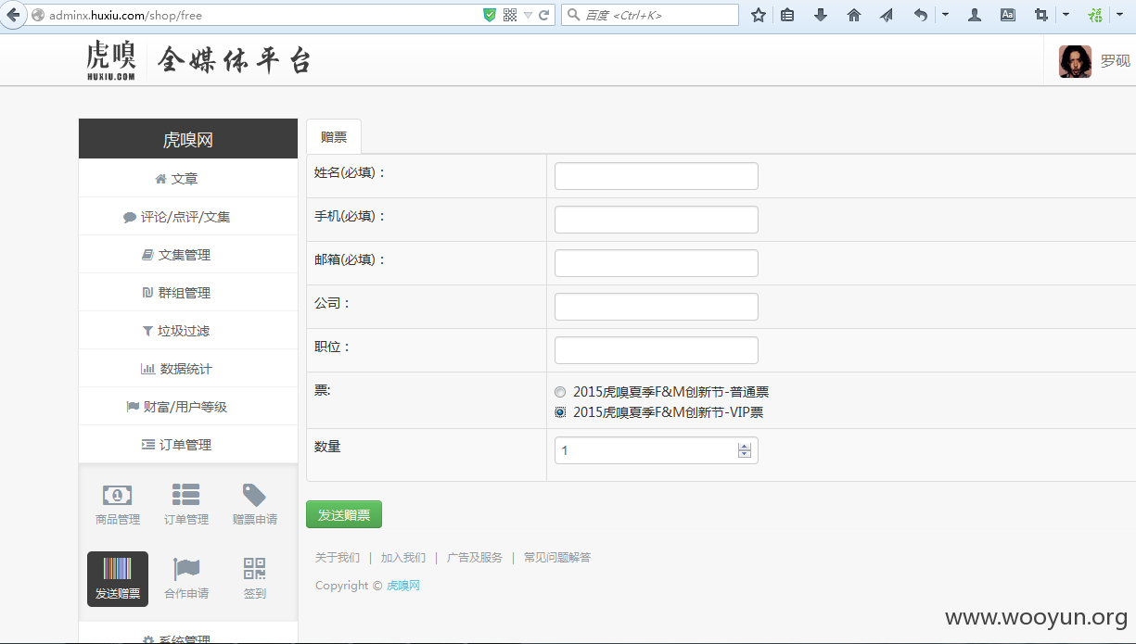Open 文集管理 in the sidebar
1136x644 pixels.
point(188,255)
